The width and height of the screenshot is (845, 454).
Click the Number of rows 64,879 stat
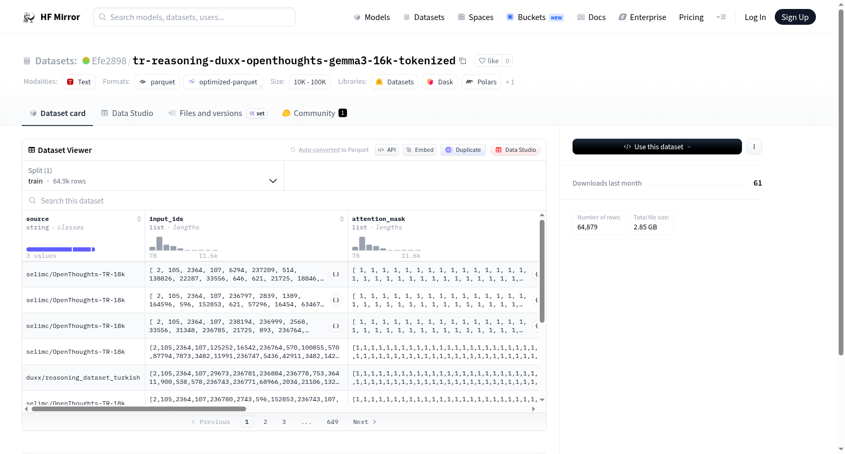tap(599, 223)
